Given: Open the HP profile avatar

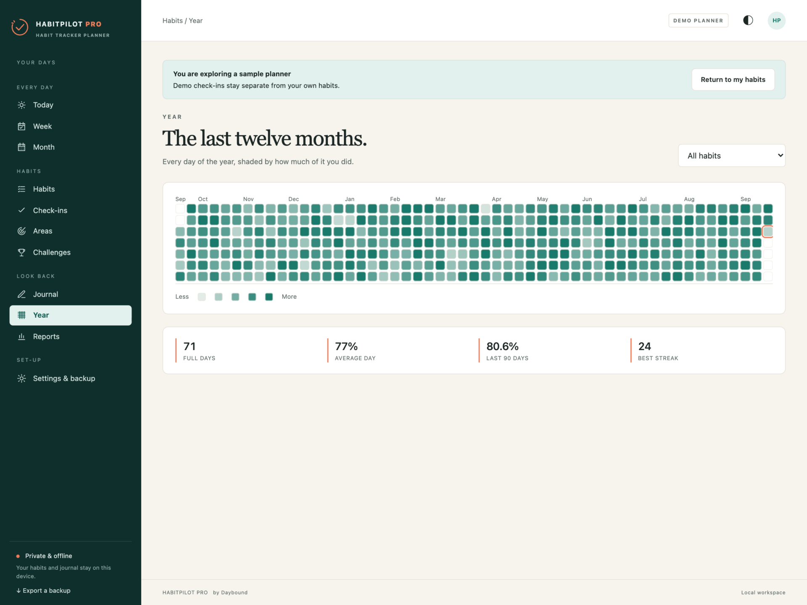Looking at the screenshot, I should (x=776, y=21).
